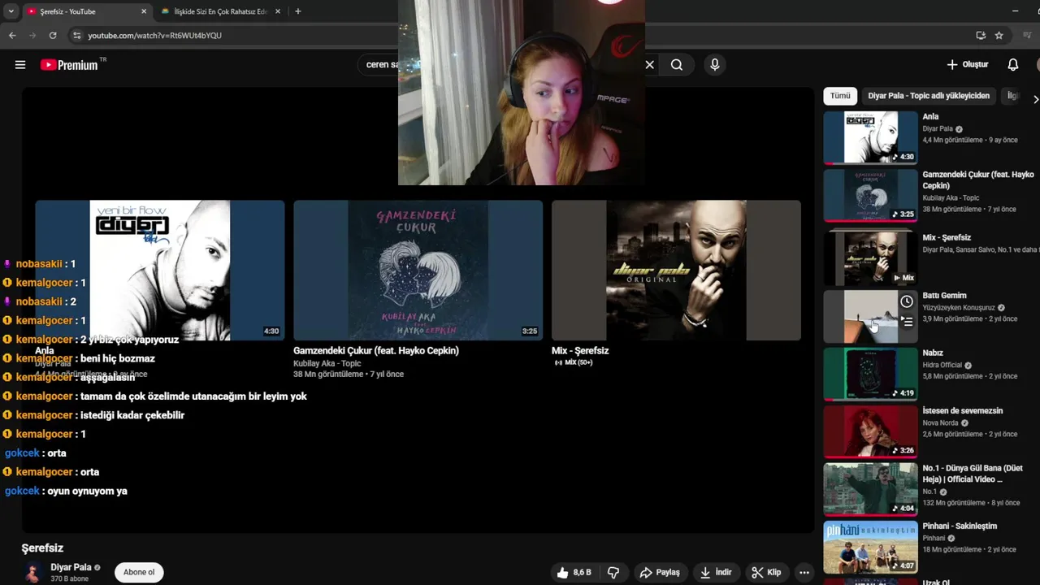Switch to the İlişkide Sizi En Çok tab
The height and width of the screenshot is (585, 1040).
[219, 11]
